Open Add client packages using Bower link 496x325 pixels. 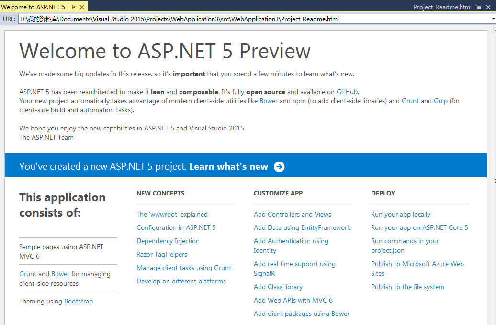pos(302,314)
